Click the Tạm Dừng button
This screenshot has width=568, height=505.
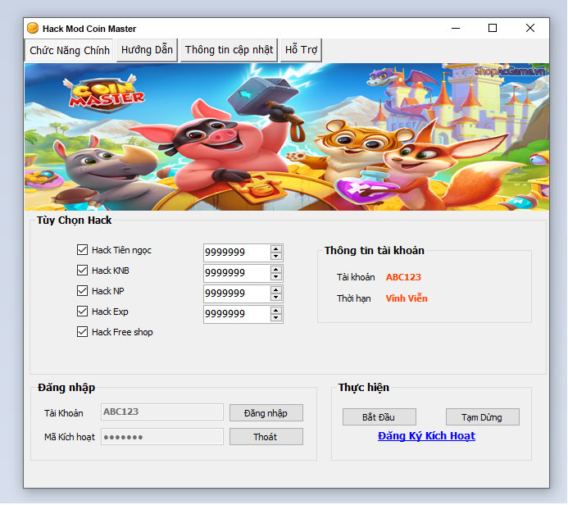[x=482, y=417]
